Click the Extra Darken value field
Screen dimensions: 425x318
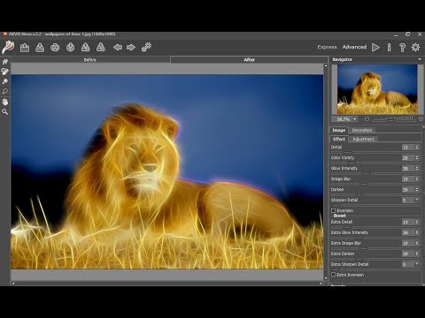408,254
